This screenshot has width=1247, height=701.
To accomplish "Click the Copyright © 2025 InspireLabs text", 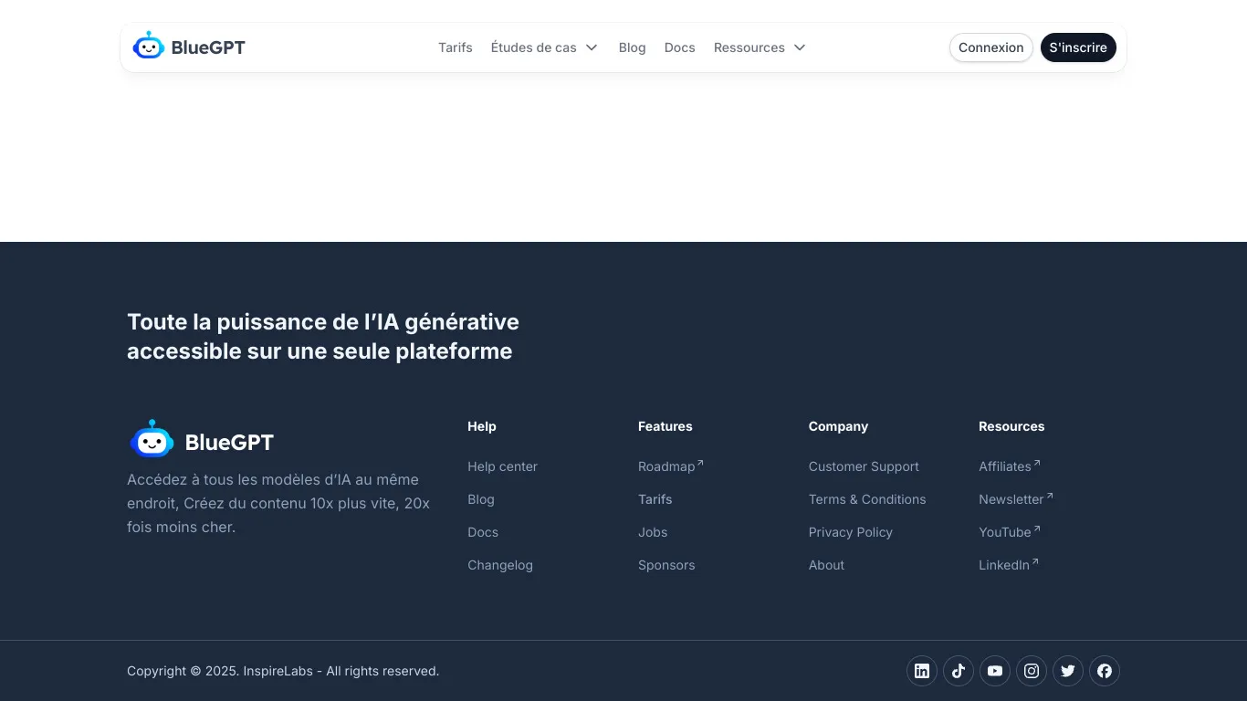I will point(283,671).
